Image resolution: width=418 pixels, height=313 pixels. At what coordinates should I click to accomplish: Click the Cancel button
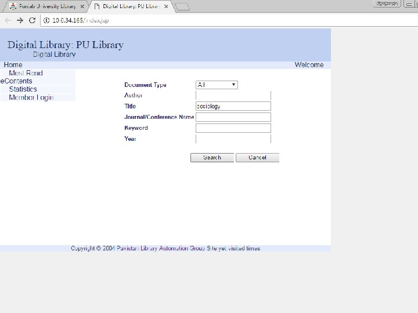(x=258, y=158)
